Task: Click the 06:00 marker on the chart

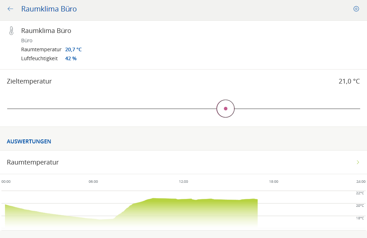Action: [93, 182]
